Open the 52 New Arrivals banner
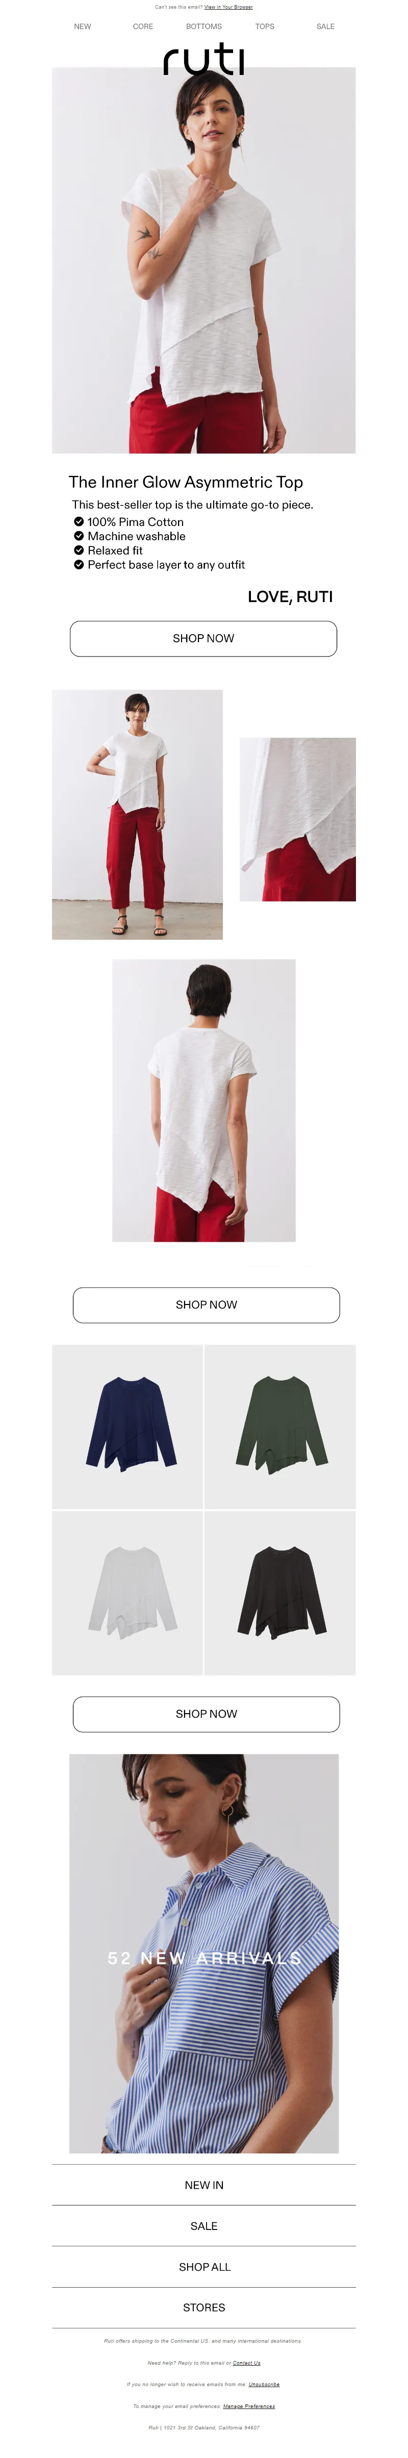This screenshot has height=2458, width=408. click(204, 1953)
